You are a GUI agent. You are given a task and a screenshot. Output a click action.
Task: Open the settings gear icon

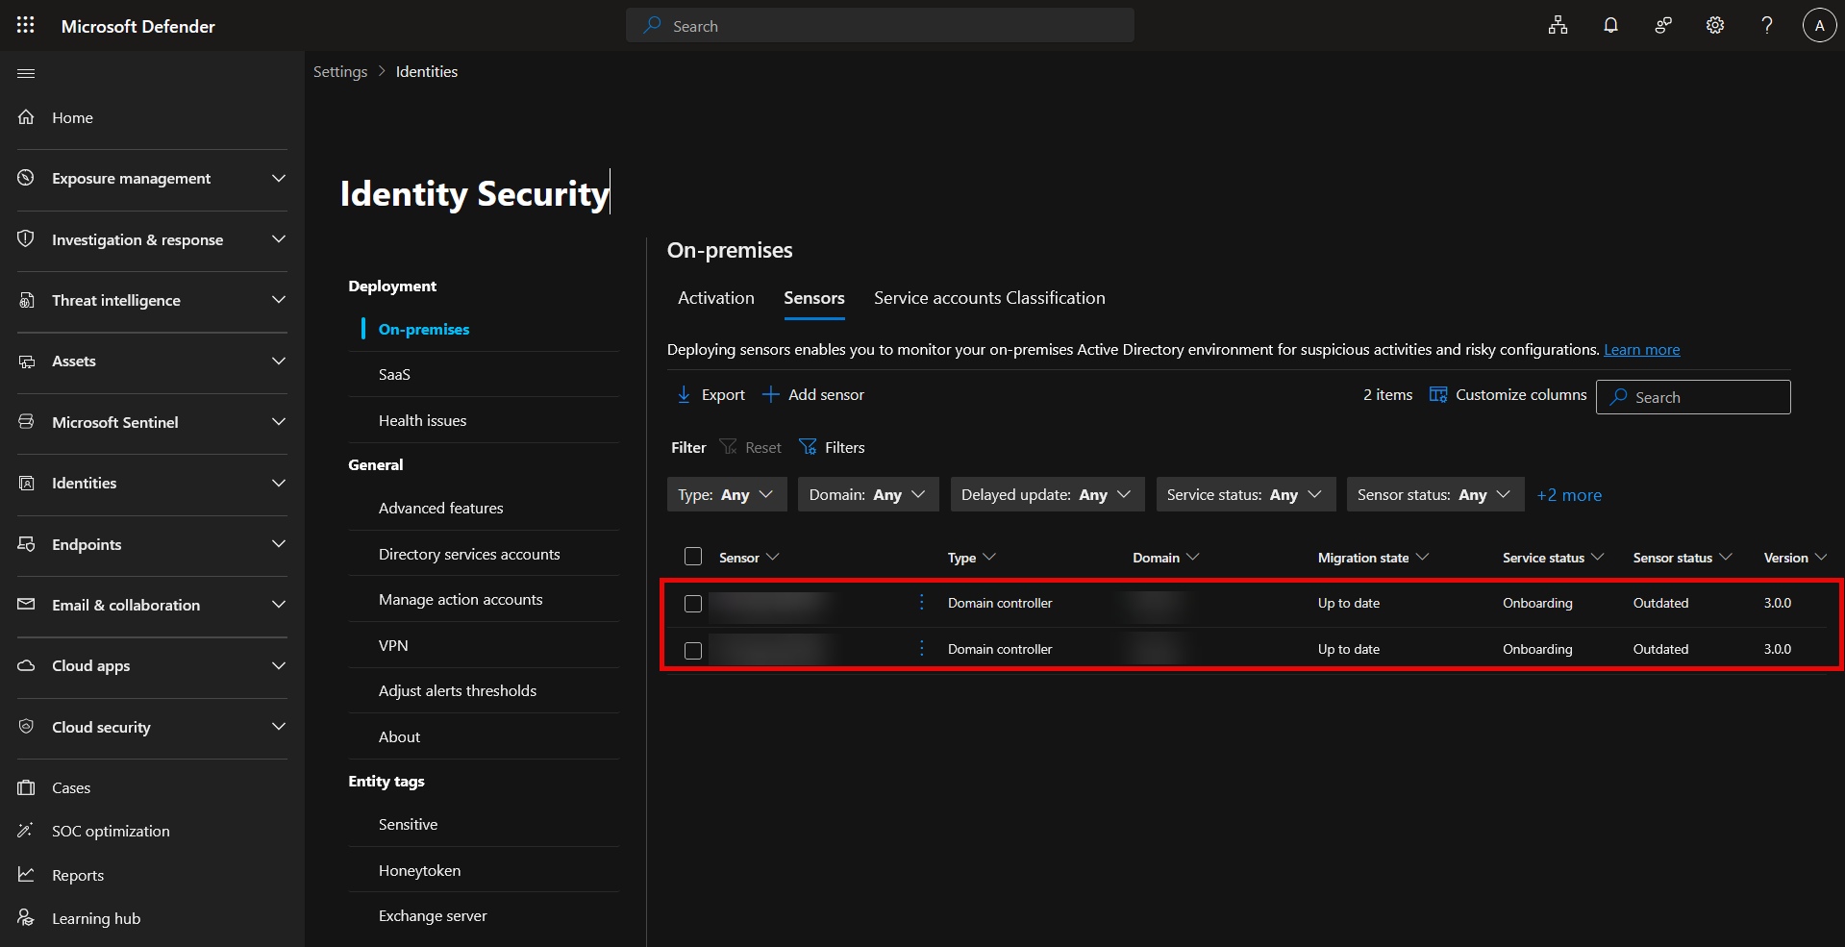1715,25
